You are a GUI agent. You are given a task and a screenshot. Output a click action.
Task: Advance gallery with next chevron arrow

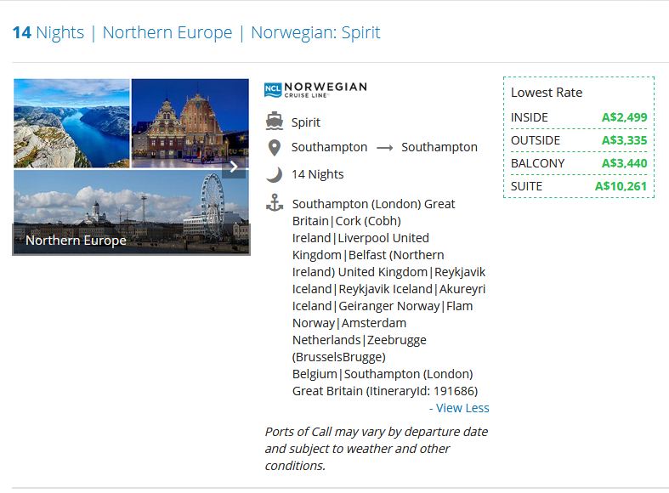pos(234,167)
